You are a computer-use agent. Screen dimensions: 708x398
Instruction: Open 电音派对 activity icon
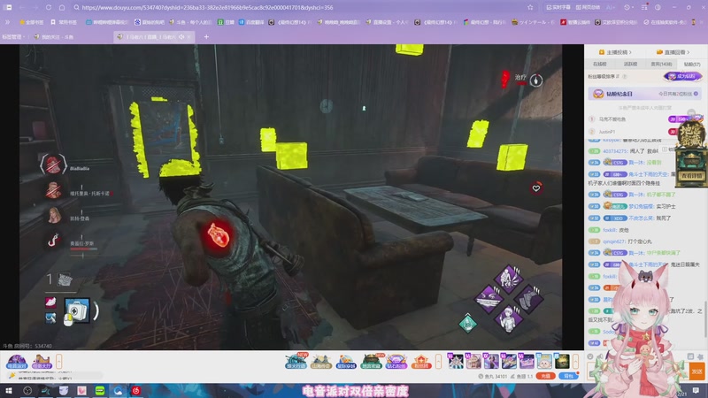point(17,362)
